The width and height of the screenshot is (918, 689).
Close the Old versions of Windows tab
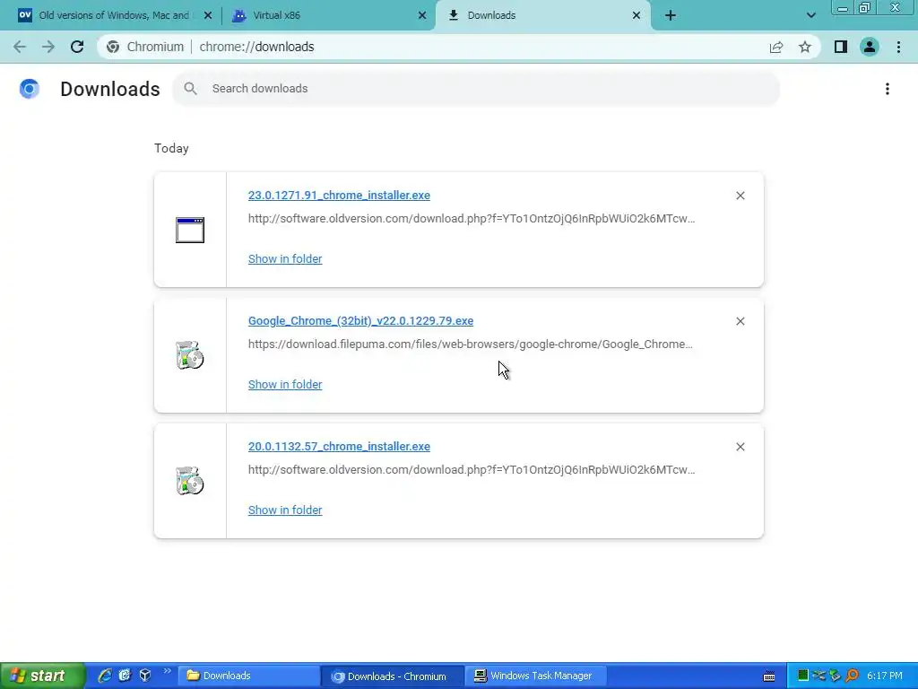point(208,15)
